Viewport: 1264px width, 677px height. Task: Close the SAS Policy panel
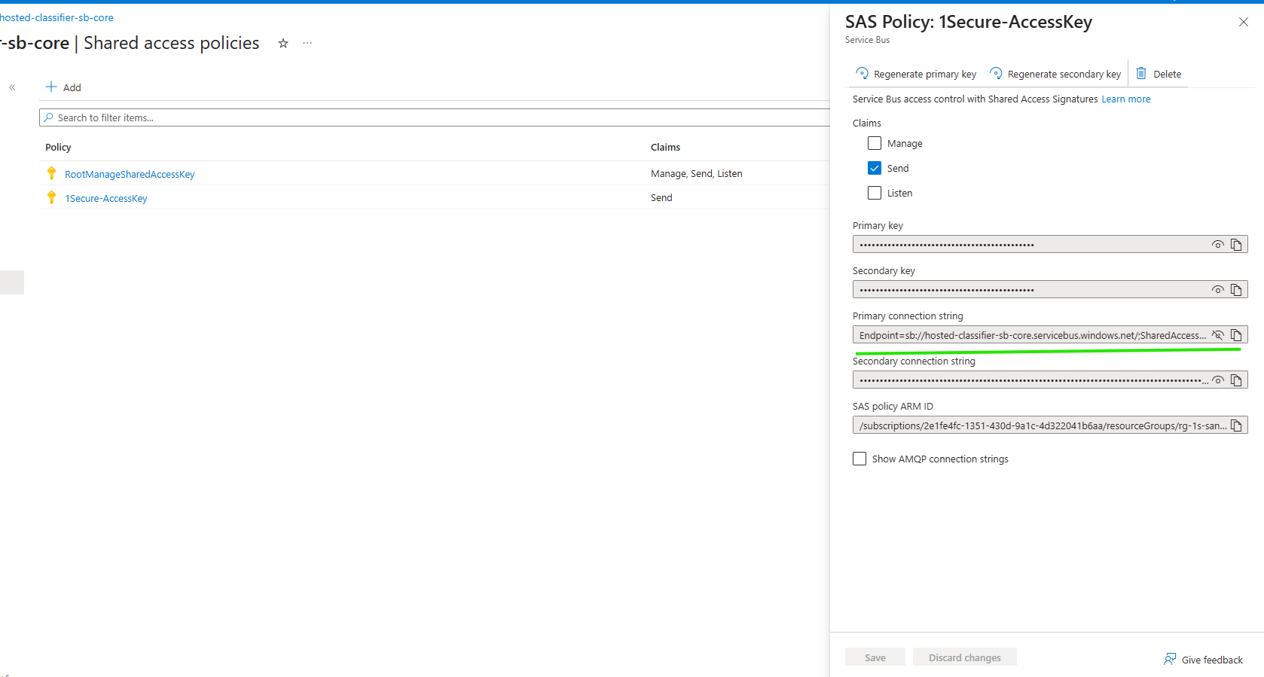pos(1243,22)
